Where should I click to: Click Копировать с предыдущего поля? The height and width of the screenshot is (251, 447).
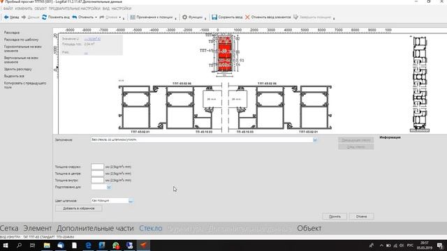click(x=25, y=85)
